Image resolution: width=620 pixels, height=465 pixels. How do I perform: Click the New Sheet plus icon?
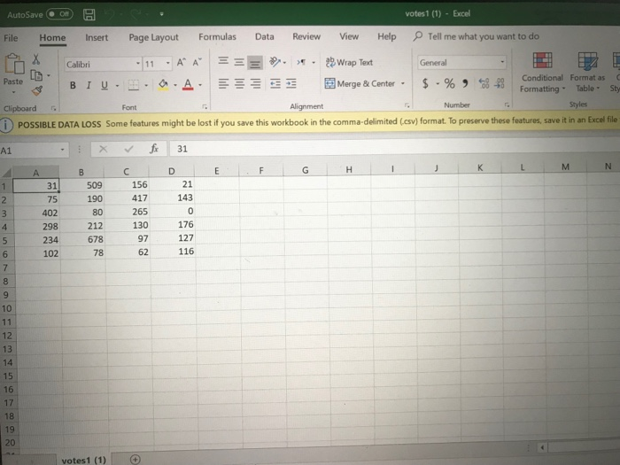[x=136, y=460]
